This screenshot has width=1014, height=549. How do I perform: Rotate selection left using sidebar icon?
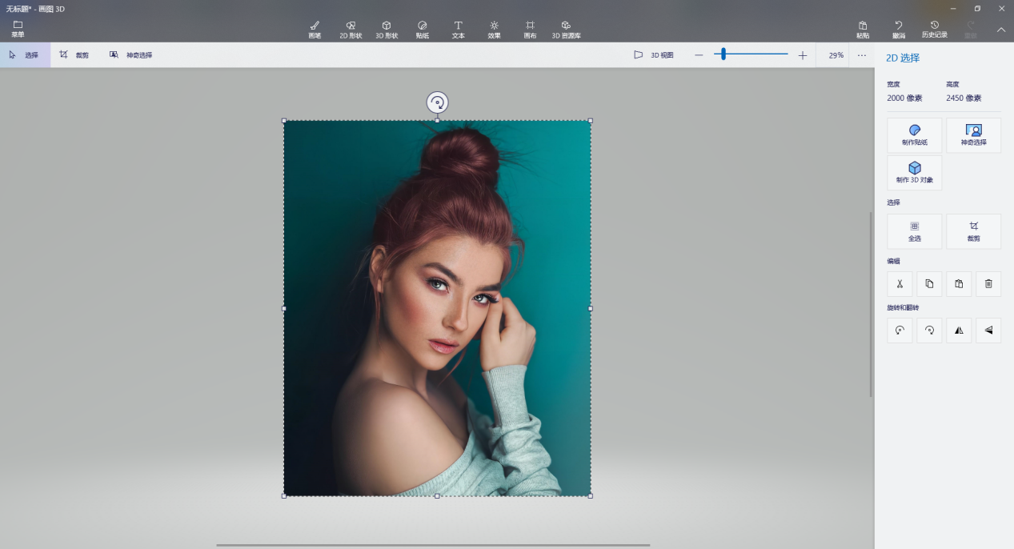click(x=900, y=330)
